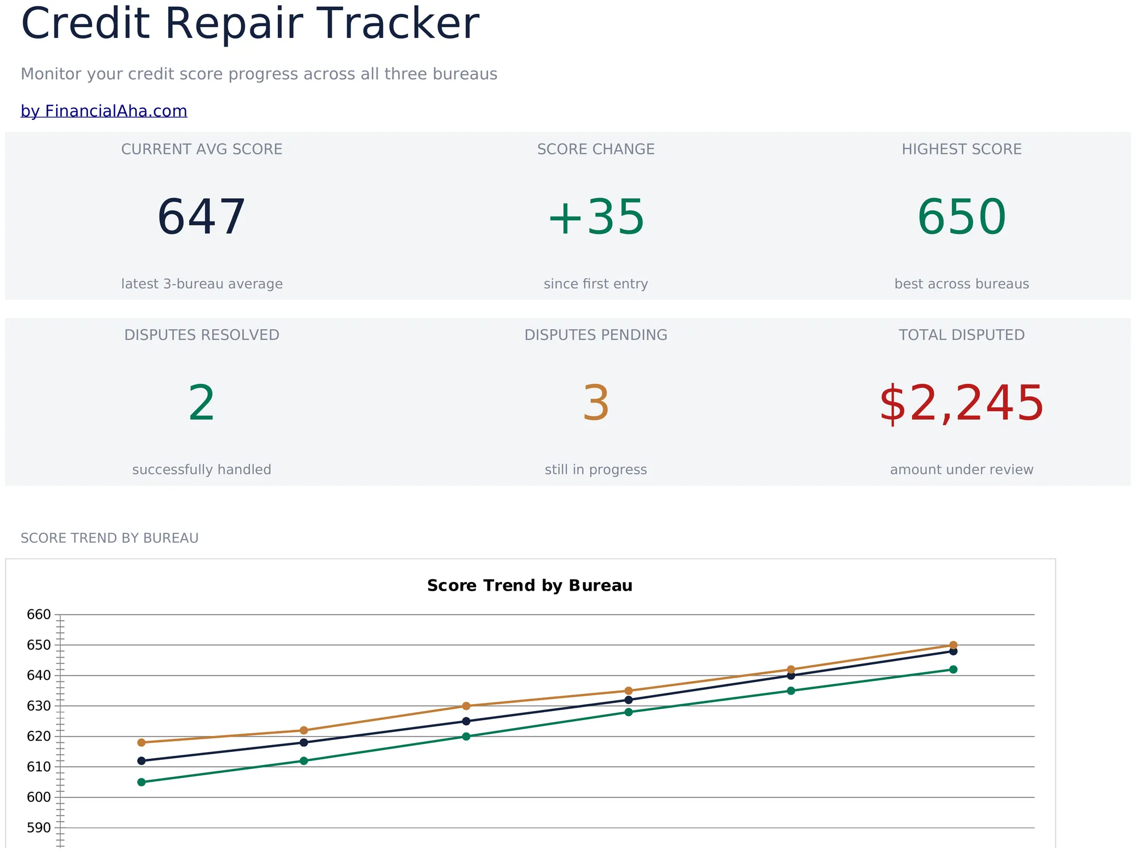Click the Score Trend by Bureau chart title

click(530, 586)
